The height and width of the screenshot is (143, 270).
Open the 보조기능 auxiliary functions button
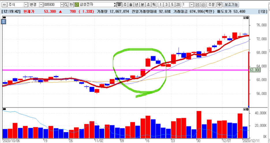[x=231, y=5]
